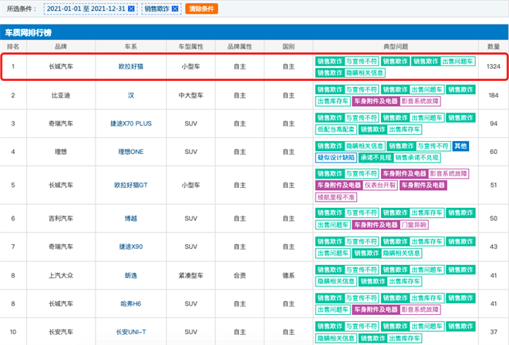Screen dimensions: 509x345
Task: Click 低配当高配卖 tag in 捷途X70 PLUS row
Action: tap(336, 129)
